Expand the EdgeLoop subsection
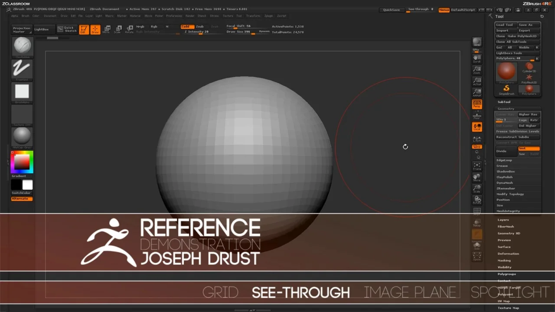This screenshot has width=555, height=312. (x=504, y=160)
